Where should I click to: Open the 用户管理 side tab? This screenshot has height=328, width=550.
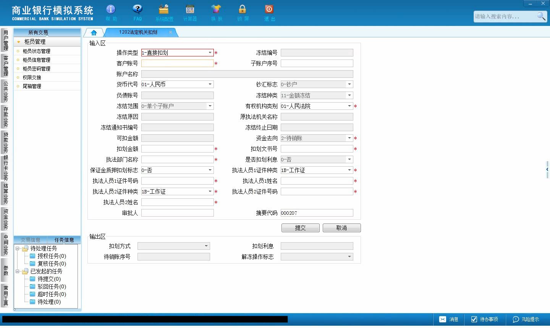click(6, 40)
